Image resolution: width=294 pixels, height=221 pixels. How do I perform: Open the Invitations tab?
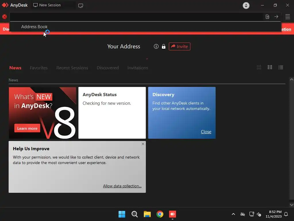(x=138, y=68)
